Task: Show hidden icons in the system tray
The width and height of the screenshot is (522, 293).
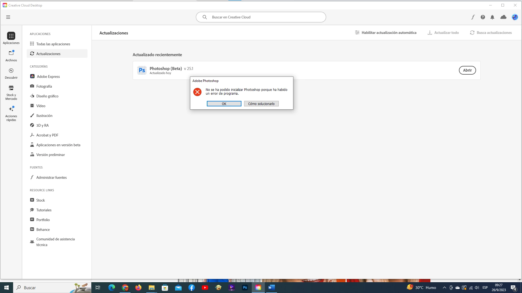Action: tap(444, 288)
